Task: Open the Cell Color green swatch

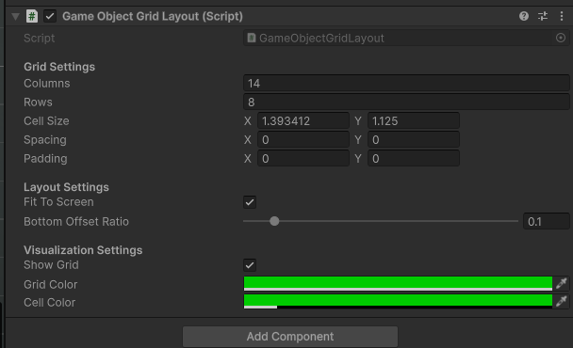Action: coord(398,301)
